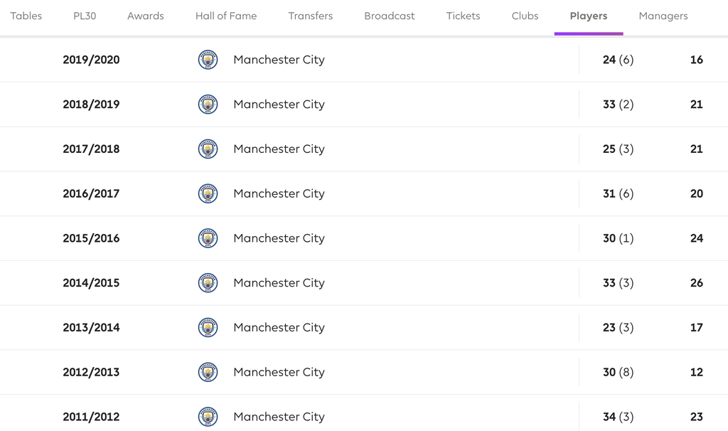Click Manchester City name in 2019/2020 row
This screenshot has height=431, width=728.
(279, 60)
